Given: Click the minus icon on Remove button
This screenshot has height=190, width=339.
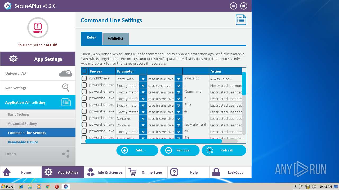Looking at the screenshot, I should tap(168, 150).
